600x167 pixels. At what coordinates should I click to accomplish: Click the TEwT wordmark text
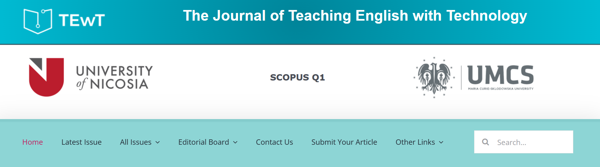(82, 21)
